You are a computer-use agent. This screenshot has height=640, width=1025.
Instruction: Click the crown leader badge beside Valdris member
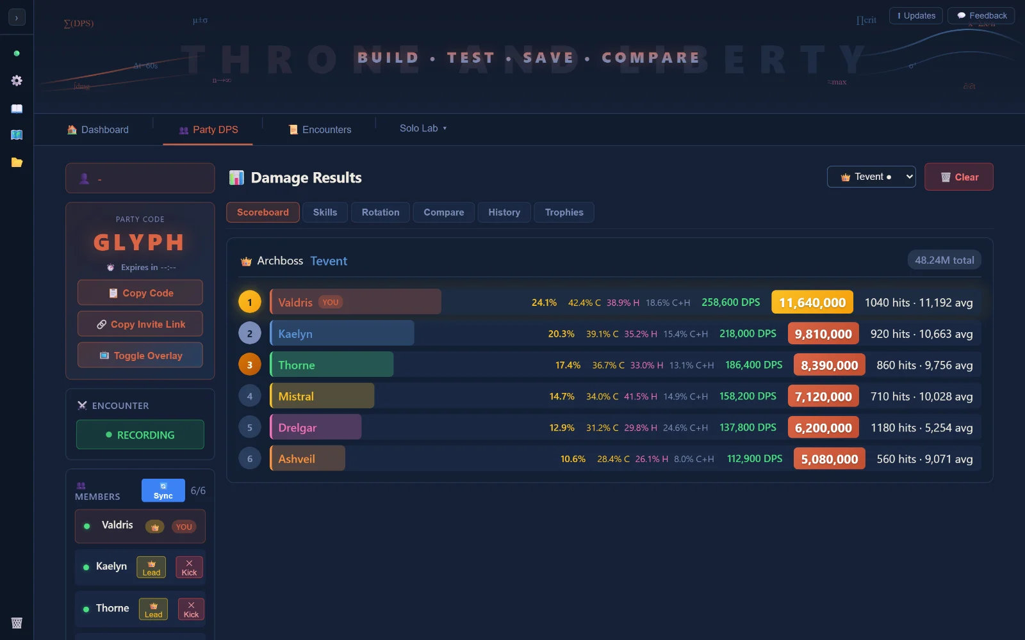[x=155, y=527]
